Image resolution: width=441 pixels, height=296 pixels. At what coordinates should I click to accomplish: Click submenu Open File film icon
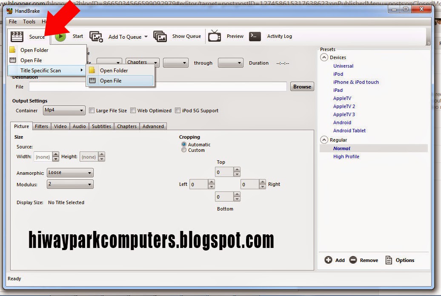(x=92, y=80)
